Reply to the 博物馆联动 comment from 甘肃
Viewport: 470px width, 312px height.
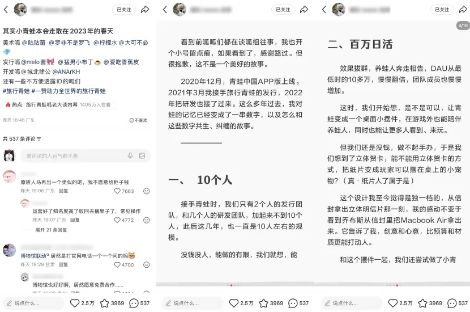click(63, 264)
